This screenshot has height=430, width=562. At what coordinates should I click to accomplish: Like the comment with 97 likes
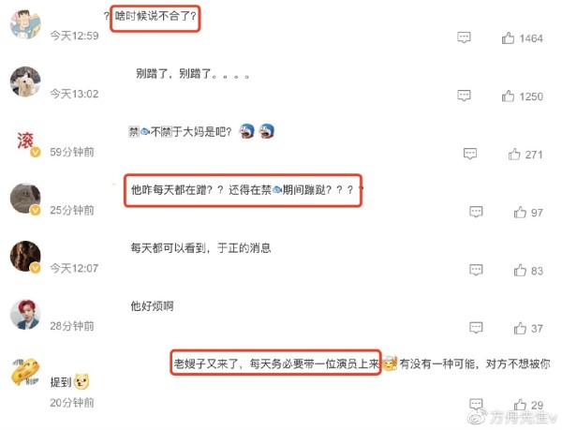pyautogui.click(x=520, y=212)
